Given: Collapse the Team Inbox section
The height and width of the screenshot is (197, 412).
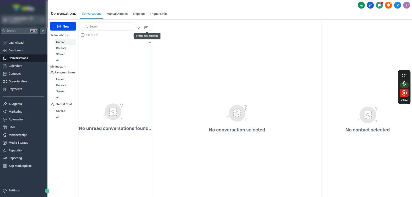Looking at the screenshot, I should tap(60, 35).
